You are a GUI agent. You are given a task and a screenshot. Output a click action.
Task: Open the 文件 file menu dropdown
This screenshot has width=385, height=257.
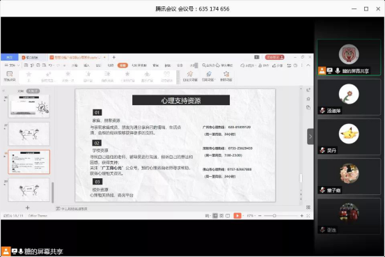tap(12, 65)
